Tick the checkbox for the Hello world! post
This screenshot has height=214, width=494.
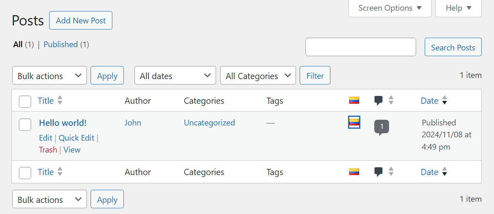click(25, 125)
